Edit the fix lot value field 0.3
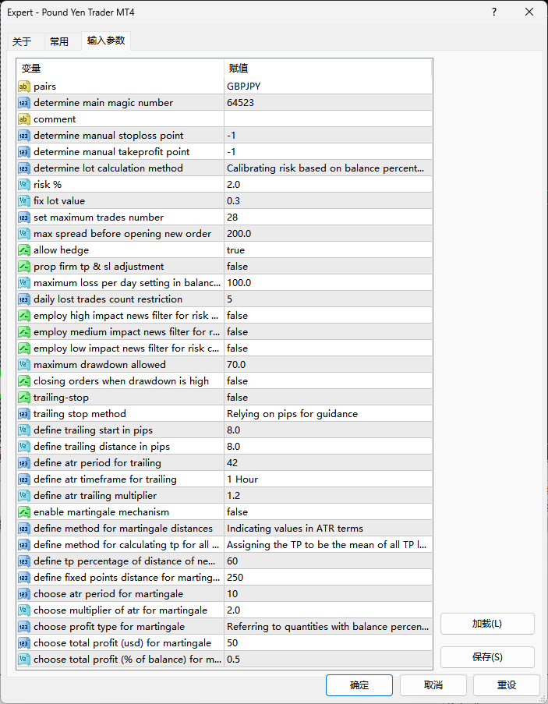The width and height of the screenshot is (548, 704). click(x=327, y=201)
